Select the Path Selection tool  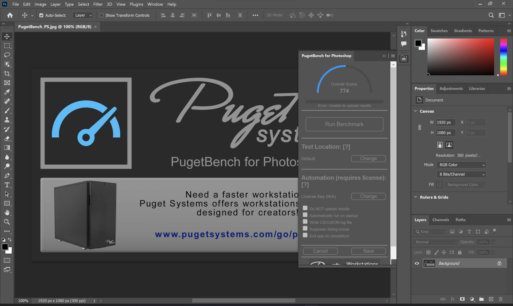pos(7,194)
